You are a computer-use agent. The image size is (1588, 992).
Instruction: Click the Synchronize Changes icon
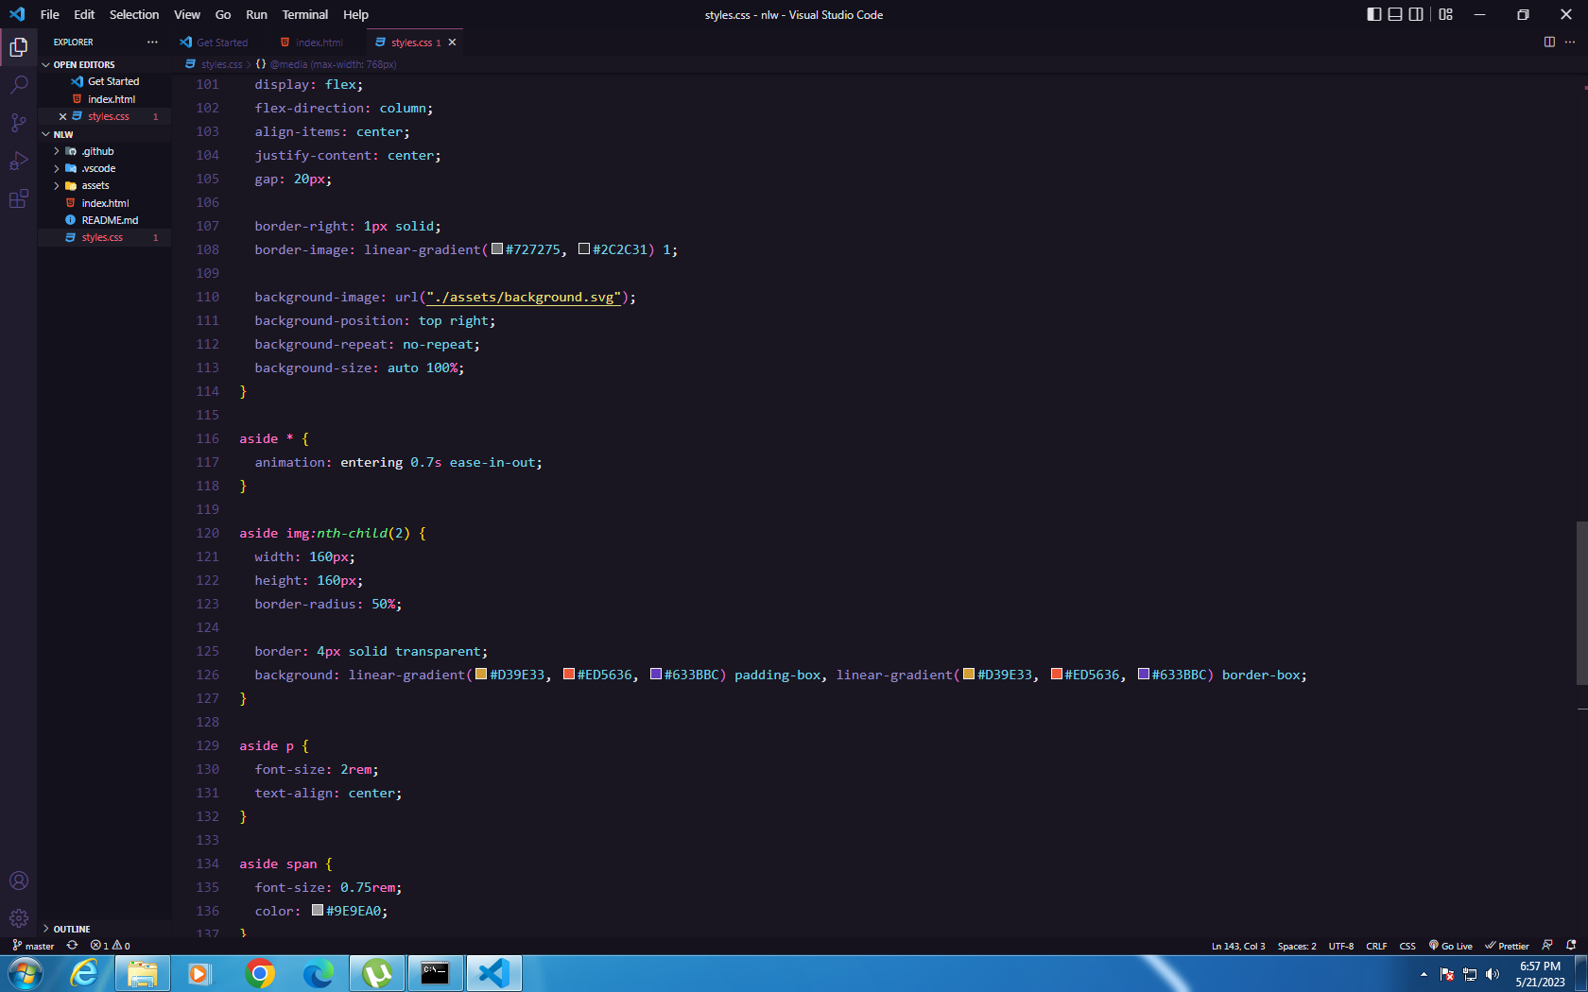pyautogui.click(x=72, y=946)
